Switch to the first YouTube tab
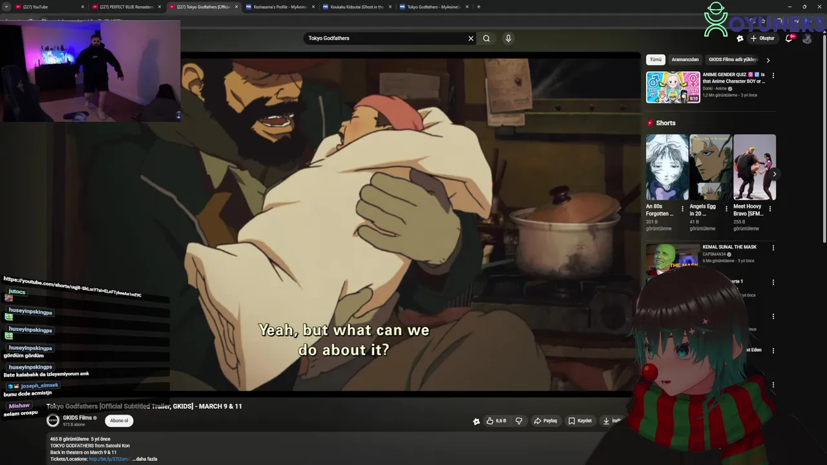 [x=48, y=7]
